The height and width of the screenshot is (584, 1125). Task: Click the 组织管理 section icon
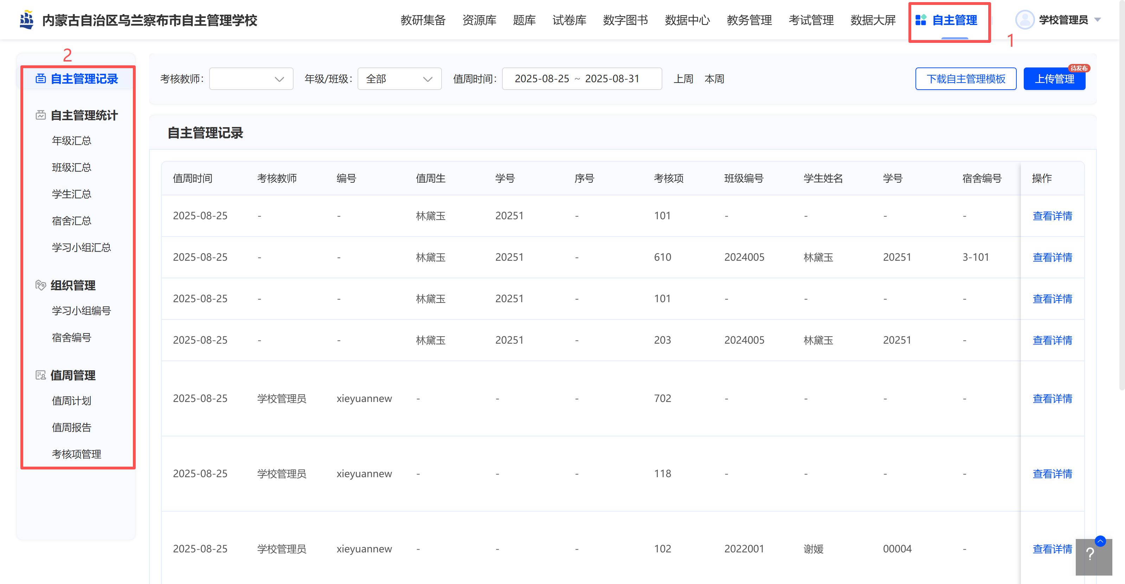coord(41,285)
